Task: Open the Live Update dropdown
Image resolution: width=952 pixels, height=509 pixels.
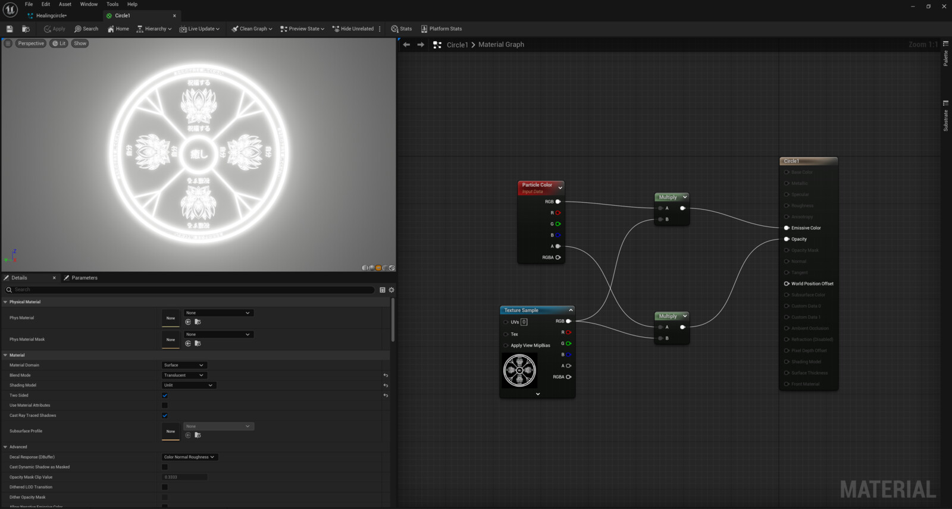Action: [199, 29]
